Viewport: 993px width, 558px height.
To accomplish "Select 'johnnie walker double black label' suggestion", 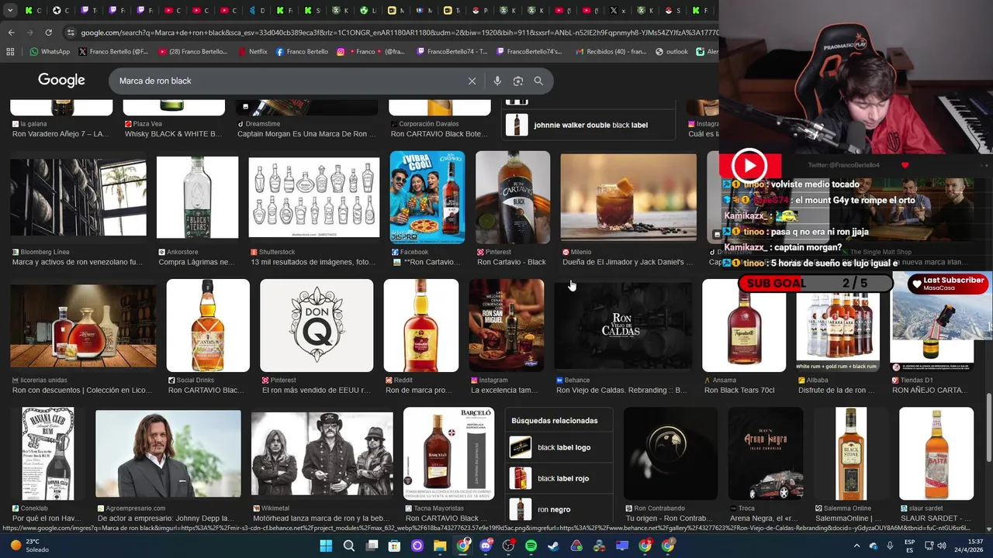I will coord(590,125).
